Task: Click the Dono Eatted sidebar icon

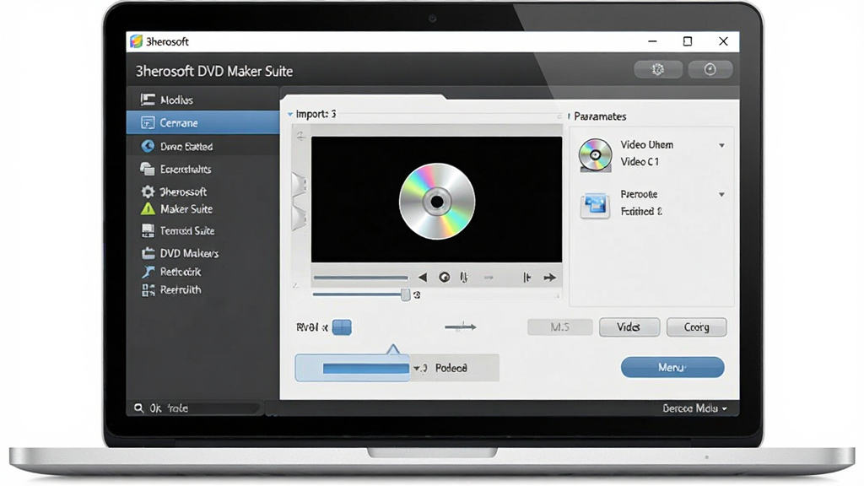Action: point(148,146)
